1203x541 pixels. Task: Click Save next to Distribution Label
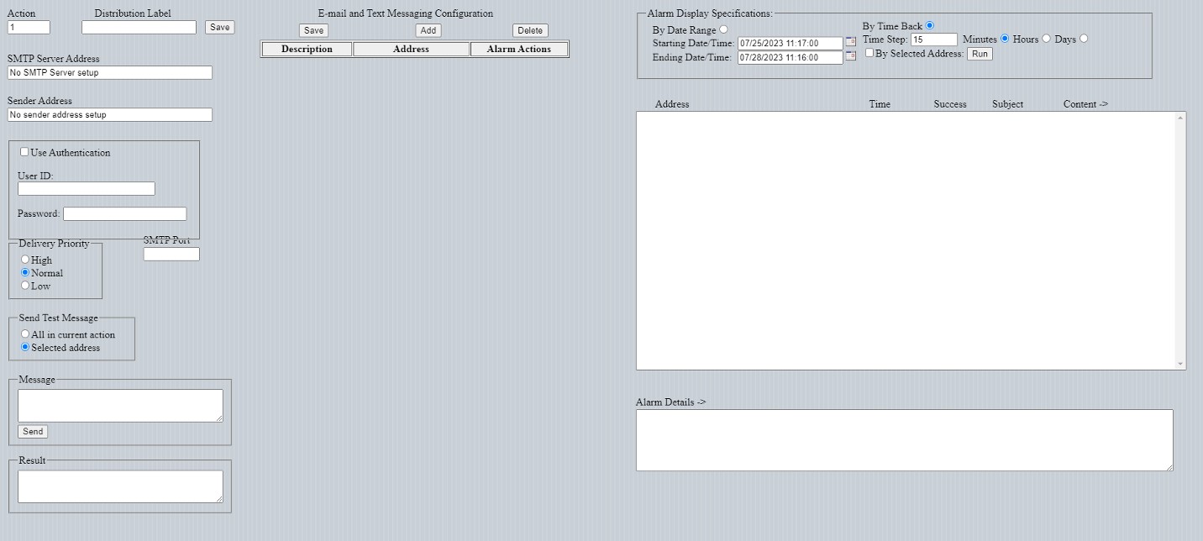(219, 27)
